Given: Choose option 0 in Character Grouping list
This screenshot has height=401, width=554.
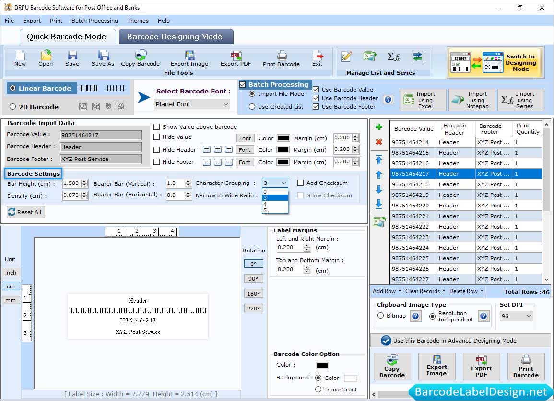Looking at the screenshot, I should tap(275, 192).
